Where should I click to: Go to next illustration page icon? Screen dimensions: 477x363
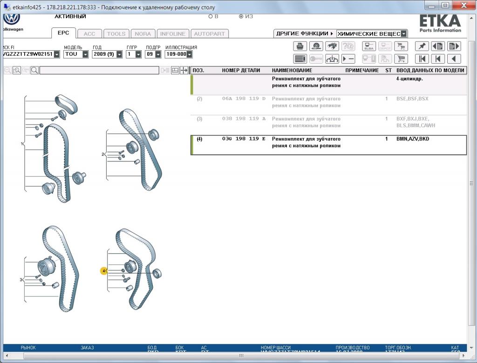[454, 46]
